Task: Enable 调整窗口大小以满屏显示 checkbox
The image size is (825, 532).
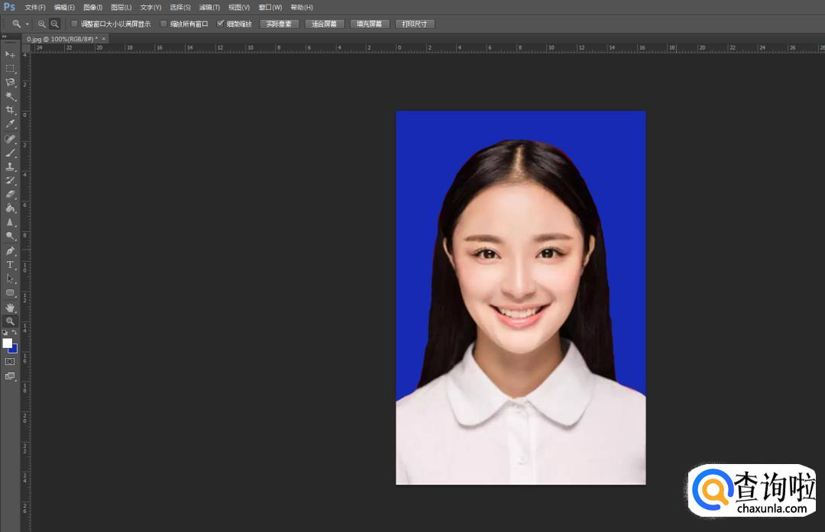Action: pyautogui.click(x=75, y=24)
